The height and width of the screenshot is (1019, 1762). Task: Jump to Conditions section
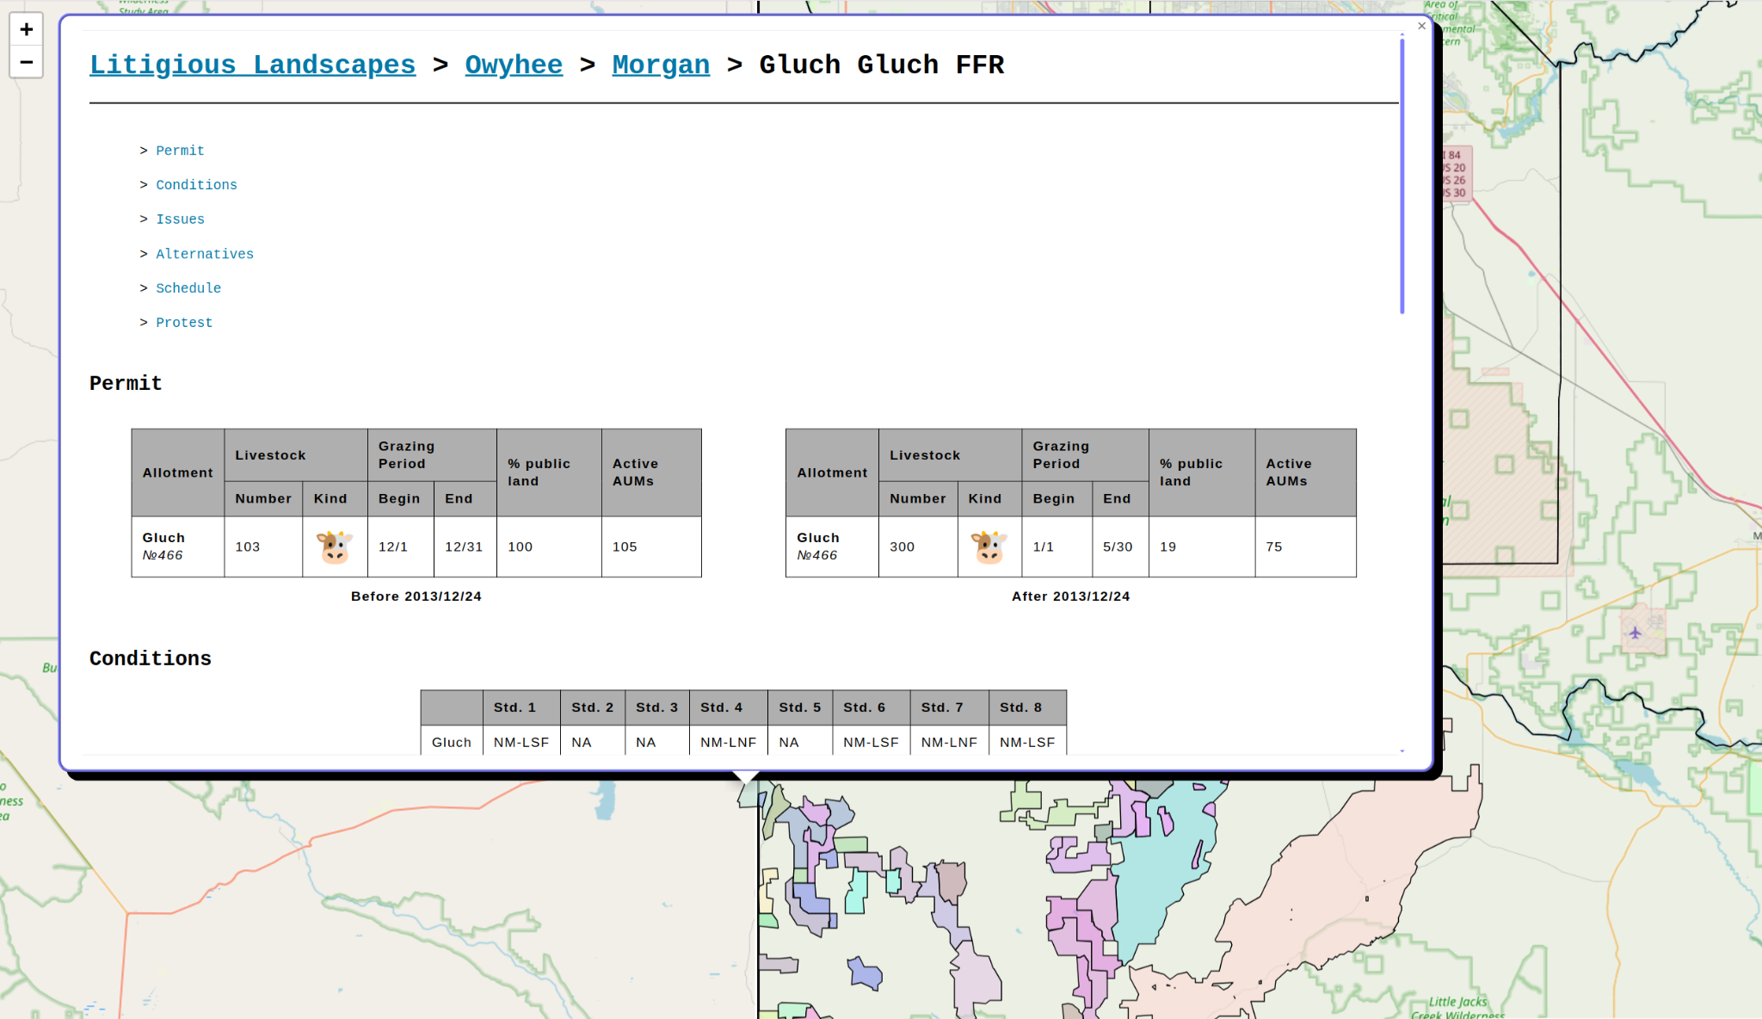click(x=196, y=185)
